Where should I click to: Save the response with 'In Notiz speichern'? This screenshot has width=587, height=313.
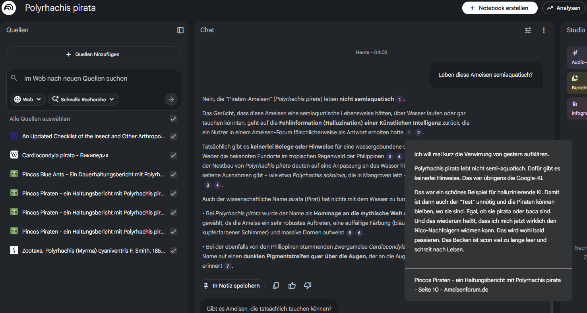click(232, 286)
